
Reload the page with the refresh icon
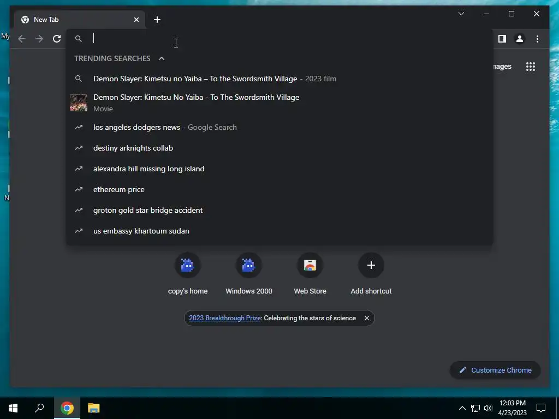click(x=57, y=39)
